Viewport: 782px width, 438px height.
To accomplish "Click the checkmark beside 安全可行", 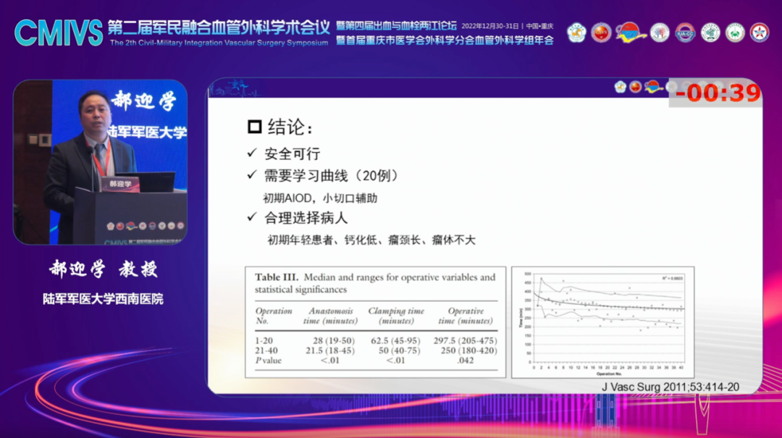I will point(252,153).
